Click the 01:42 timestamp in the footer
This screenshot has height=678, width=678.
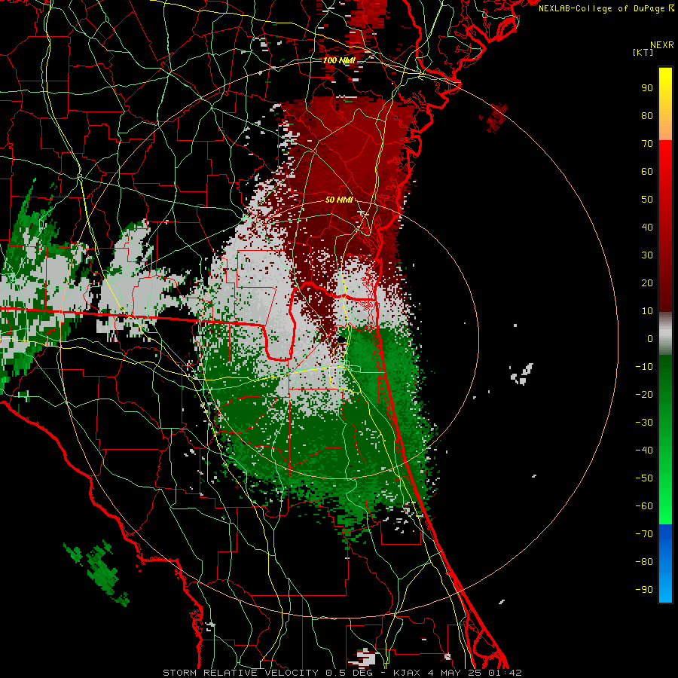(x=505, y=673)
